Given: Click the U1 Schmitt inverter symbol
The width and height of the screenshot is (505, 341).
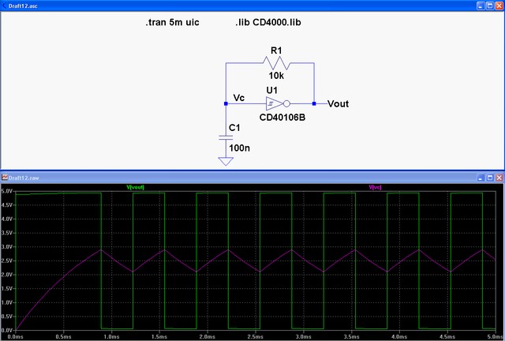Looking at the screenshot, I should tap(278, 103).
